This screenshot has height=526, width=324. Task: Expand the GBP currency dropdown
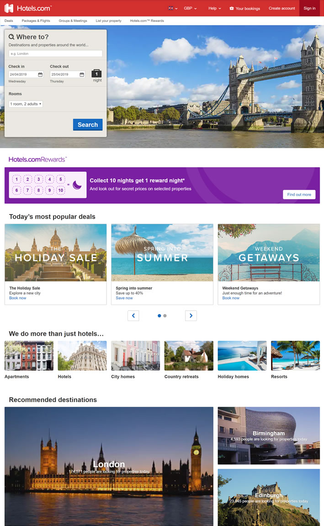[x=190, y=8]
